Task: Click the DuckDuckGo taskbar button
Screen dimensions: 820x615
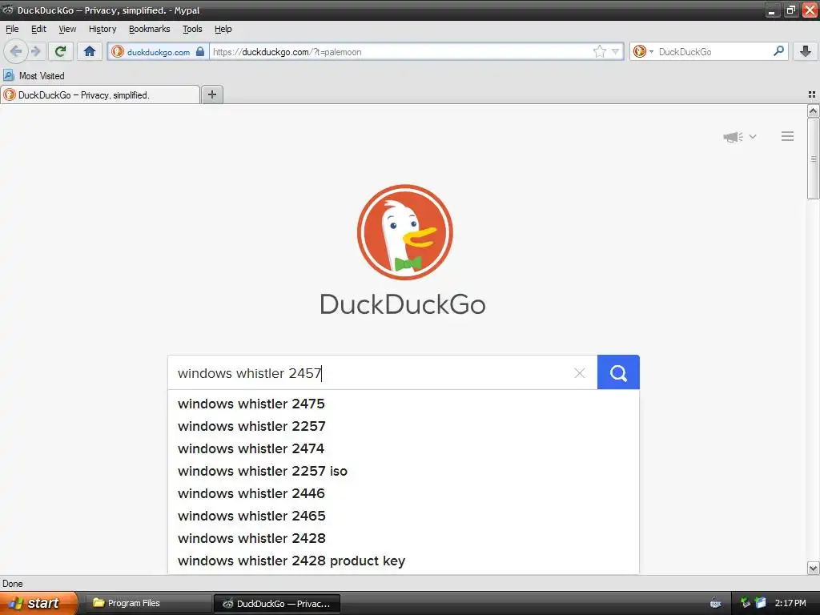Action: coord(277,604)
